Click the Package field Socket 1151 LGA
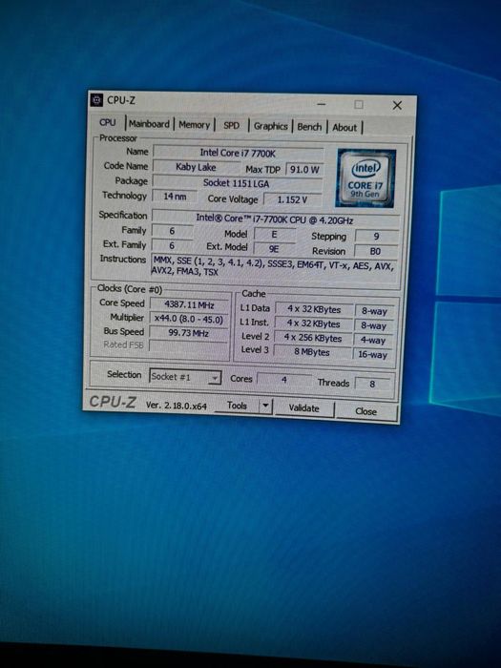This screenshot has height=668, width=501. (237, 183)
